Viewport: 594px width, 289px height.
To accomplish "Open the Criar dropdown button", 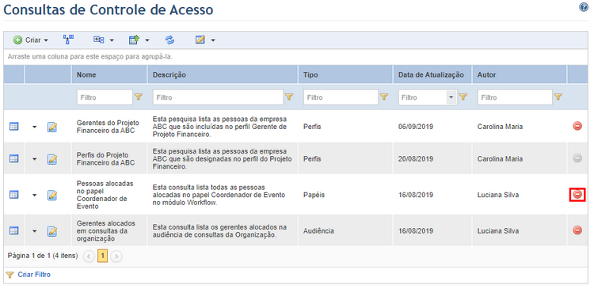I will [x=31, y=40].
